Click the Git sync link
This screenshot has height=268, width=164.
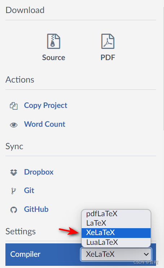(x=29, y=190)
